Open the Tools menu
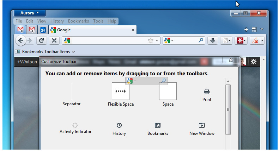 coord(98,21)
